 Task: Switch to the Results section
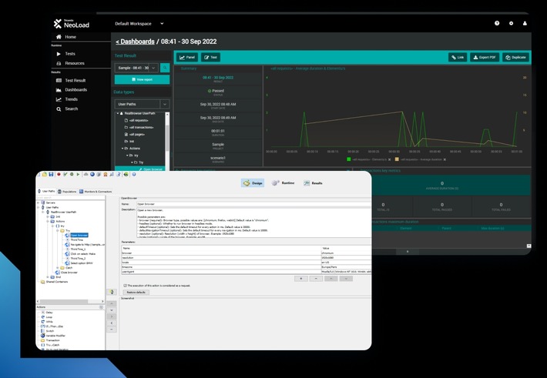pos(313,182)
